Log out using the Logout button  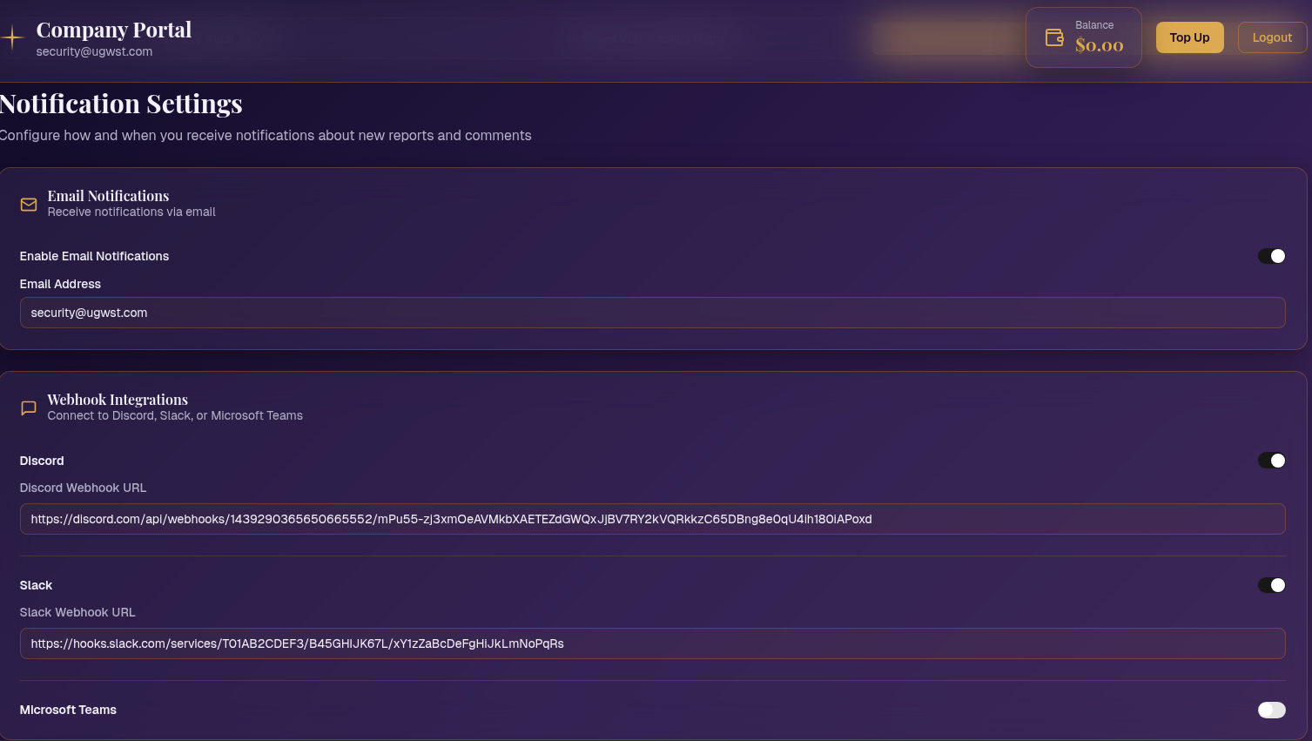1271,37
